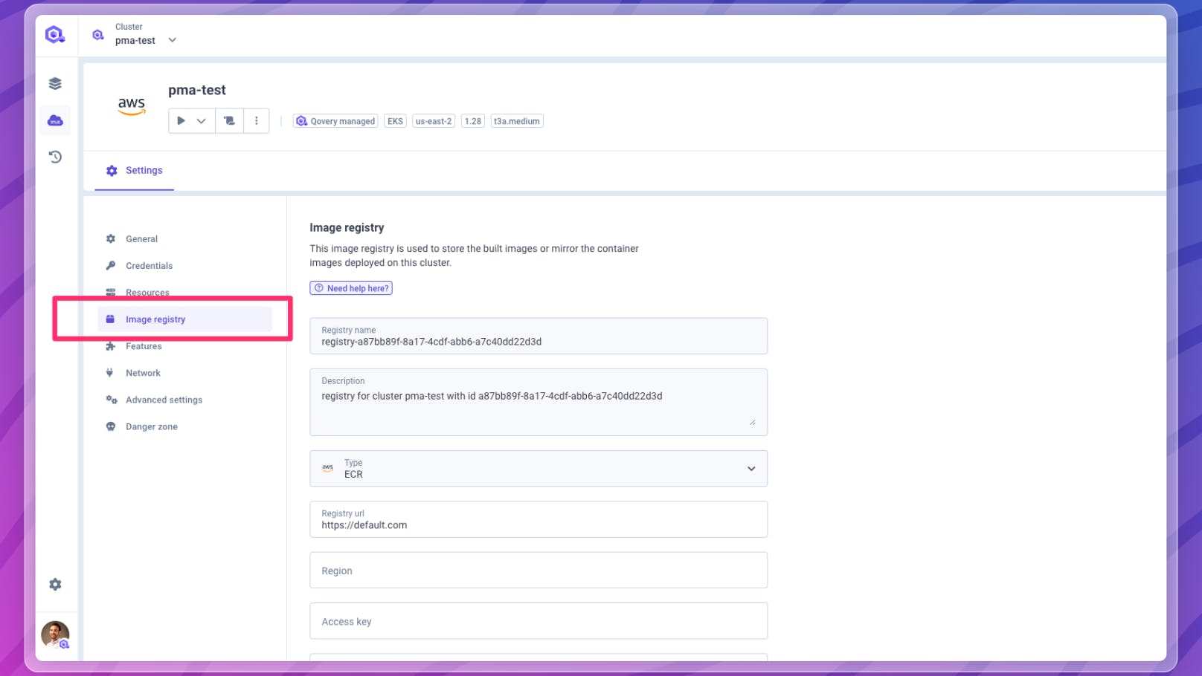Open the three-dot more actions menu

pos(257,120)
